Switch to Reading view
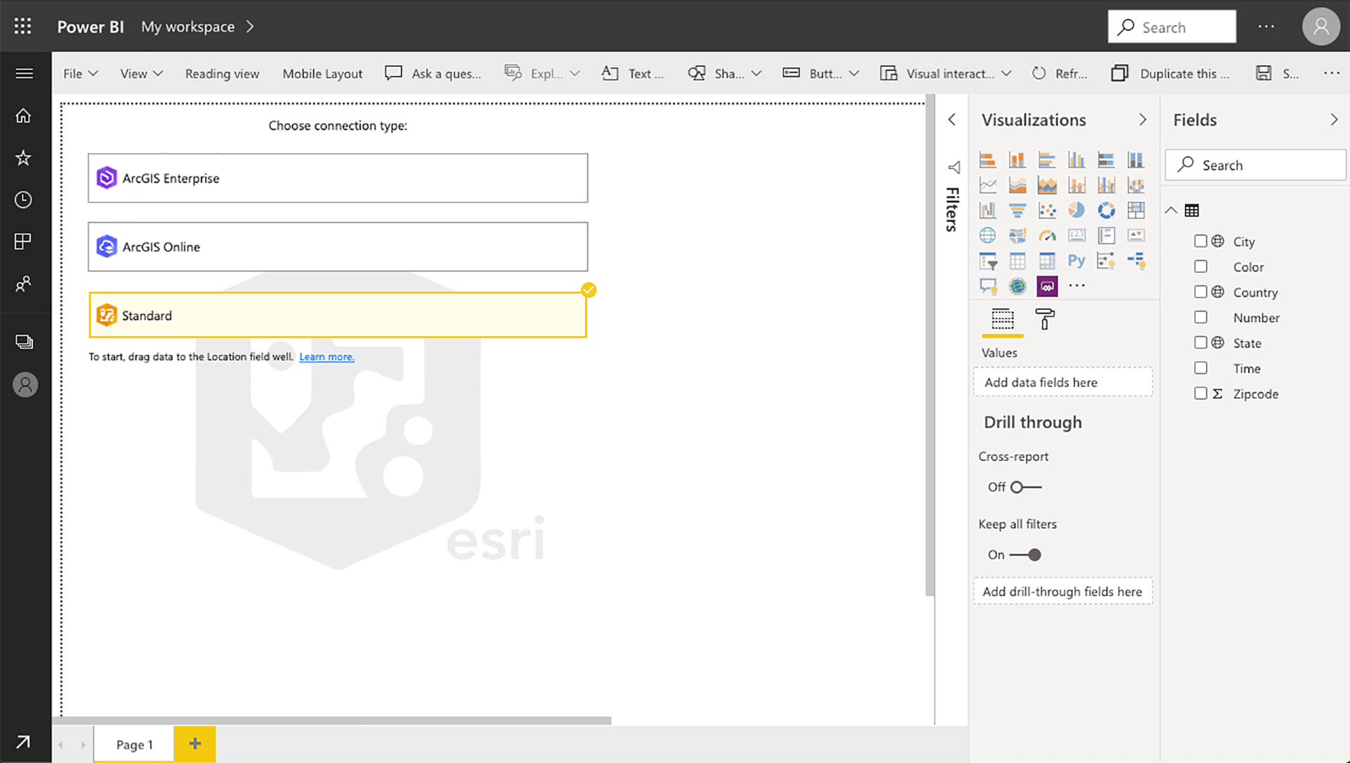Image resolution: width=1350 pixels, height=763 pixels. tap(222, 74)
